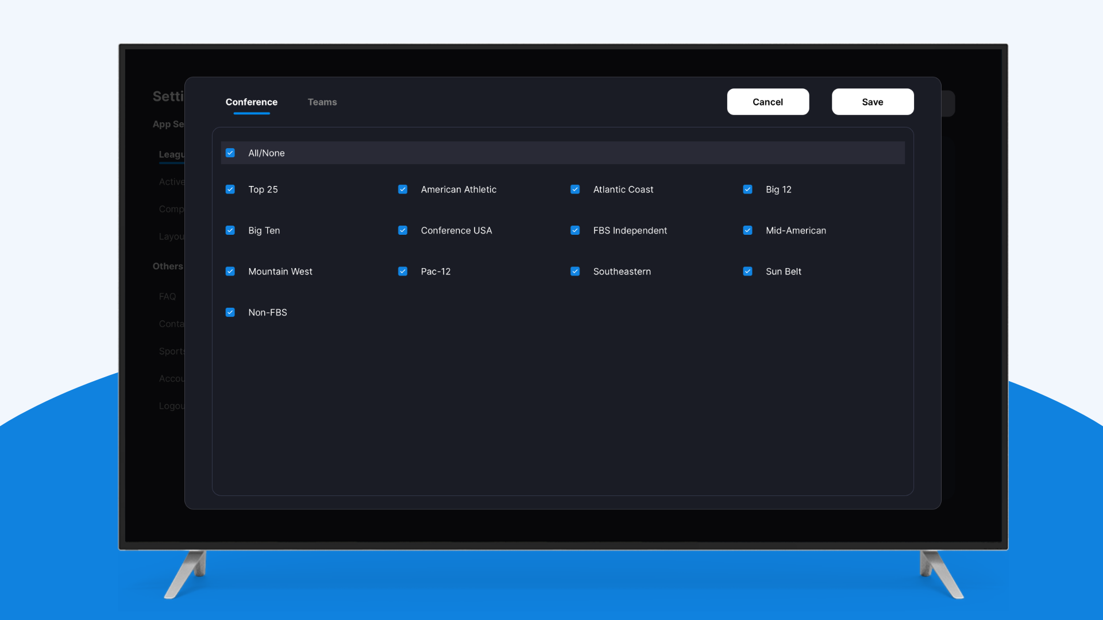Deselect the Southeastern checkbox
The width and height of the screenshot is (1103, 620).
coord(575,272)
